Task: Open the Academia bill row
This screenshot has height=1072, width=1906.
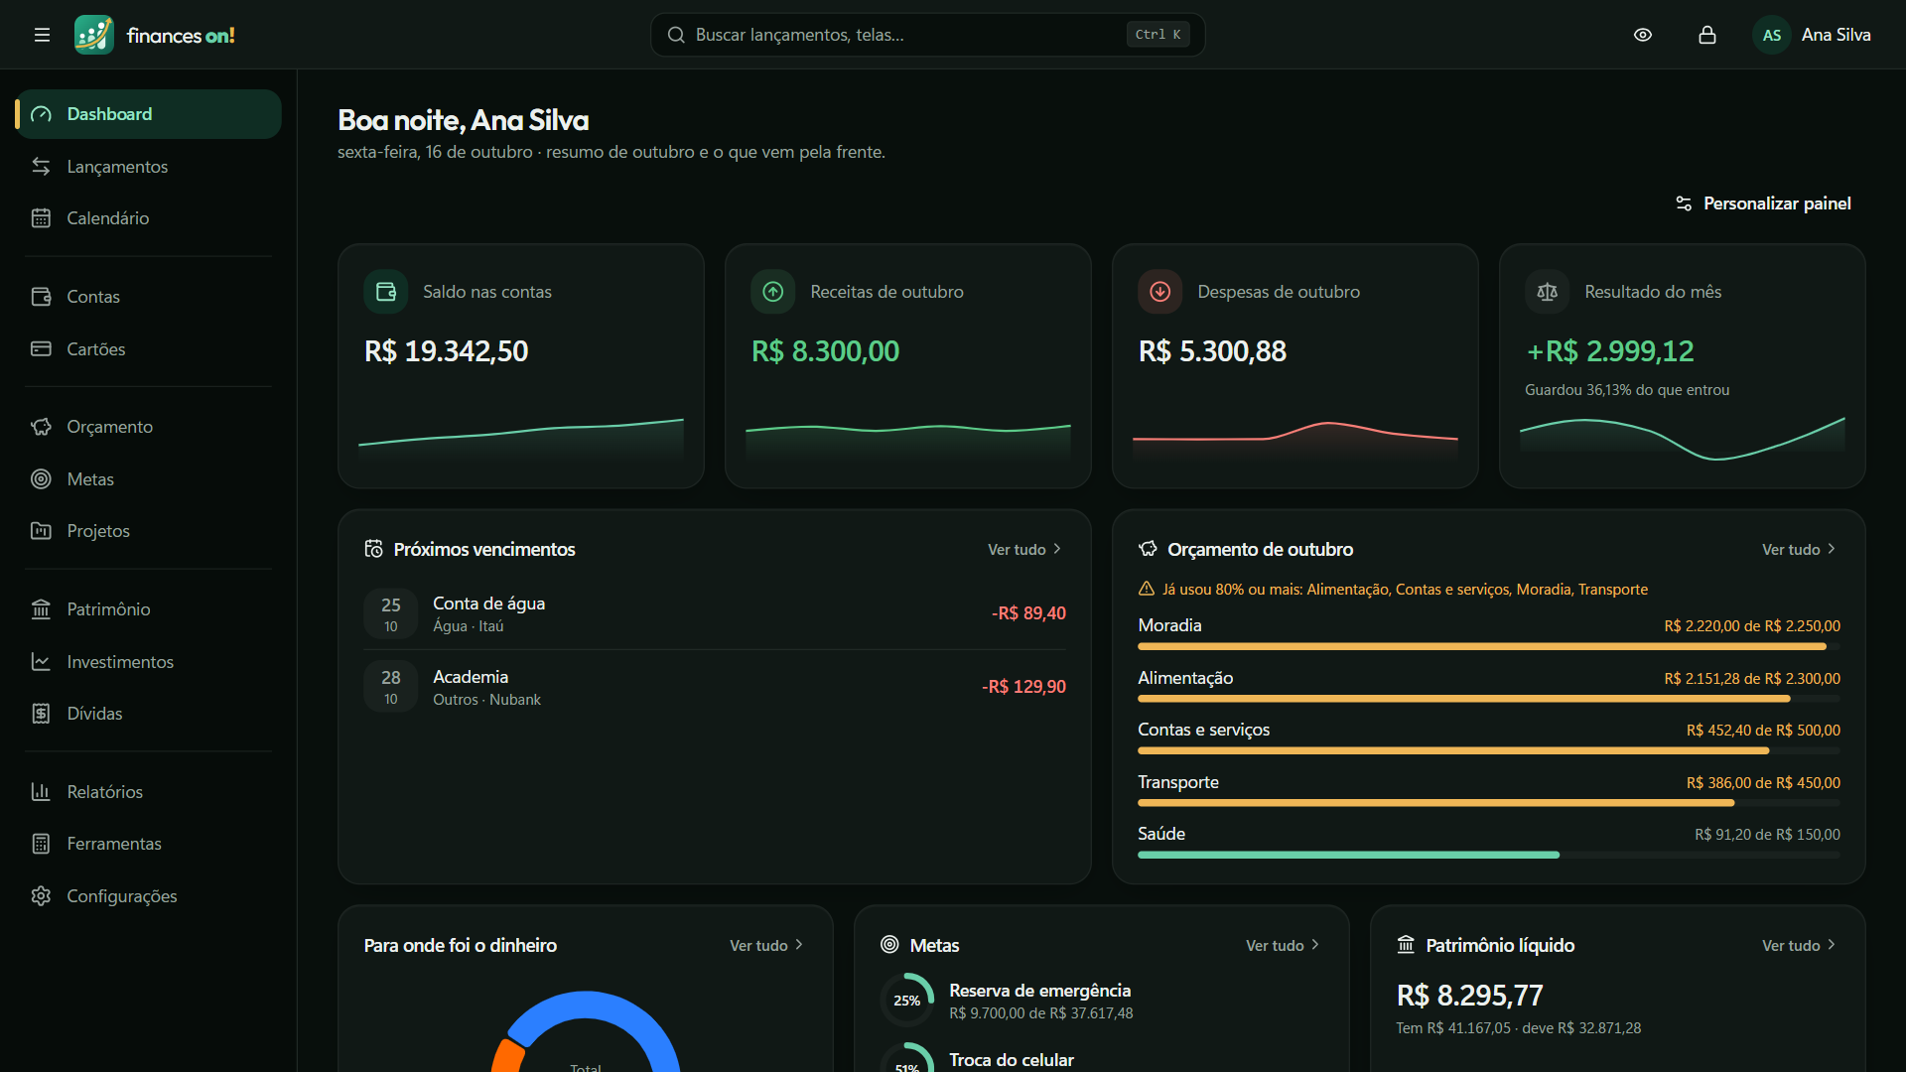Action: [x=715, y=687]
